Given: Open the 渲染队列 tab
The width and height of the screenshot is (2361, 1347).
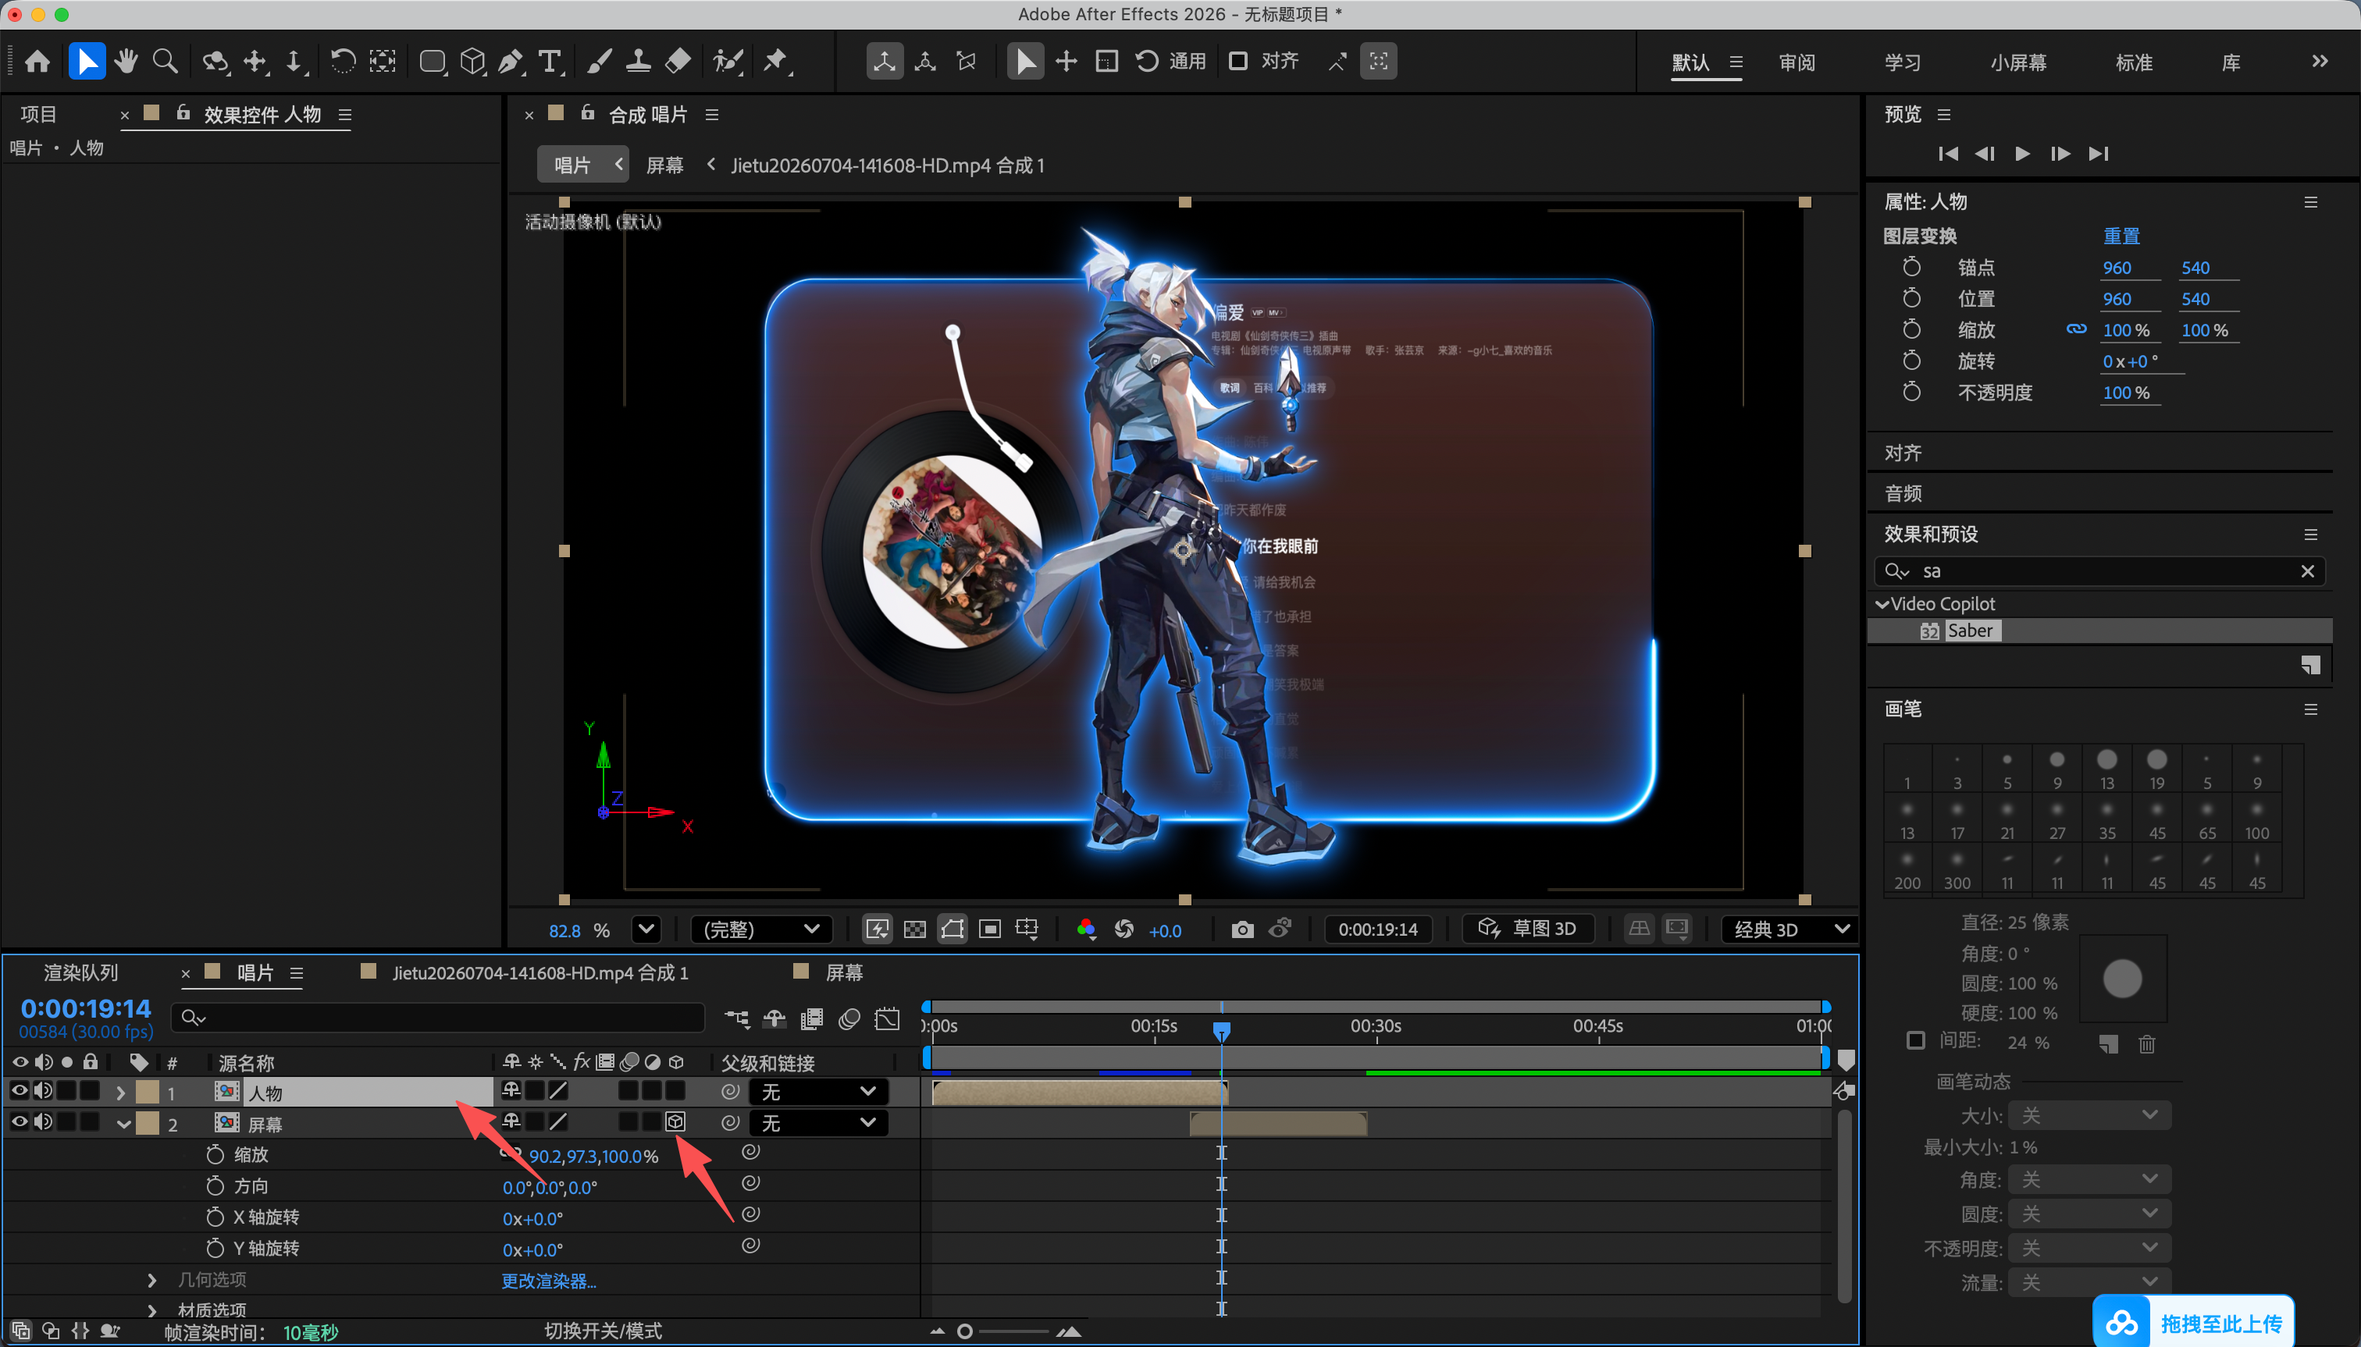Looking at the screenshot, I should coord(81,972).
